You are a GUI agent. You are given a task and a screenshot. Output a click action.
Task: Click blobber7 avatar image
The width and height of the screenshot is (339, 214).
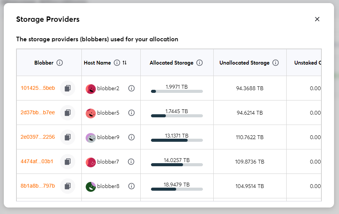click(91, 162)
